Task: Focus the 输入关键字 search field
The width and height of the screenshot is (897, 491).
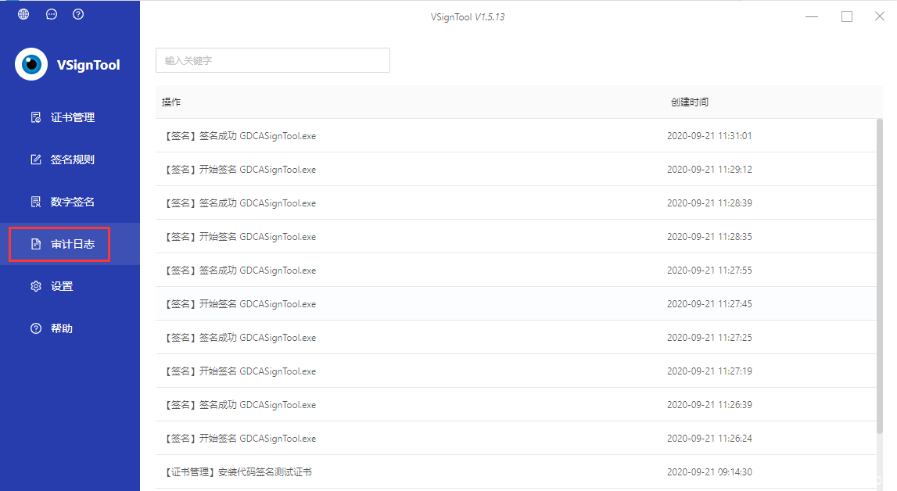Action: tap(273, 60)
